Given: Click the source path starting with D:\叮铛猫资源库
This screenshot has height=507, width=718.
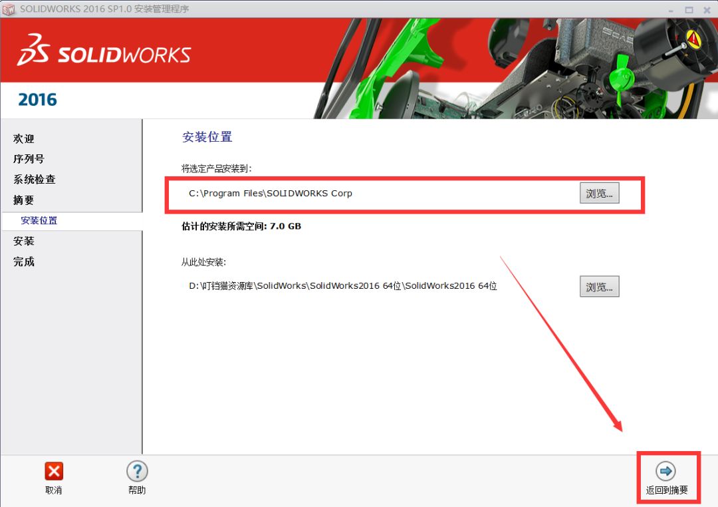Looking at the screenshot, I should (343, 286).
